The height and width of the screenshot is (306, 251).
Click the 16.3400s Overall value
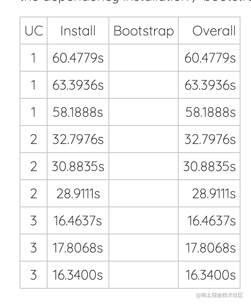(210, 275)
